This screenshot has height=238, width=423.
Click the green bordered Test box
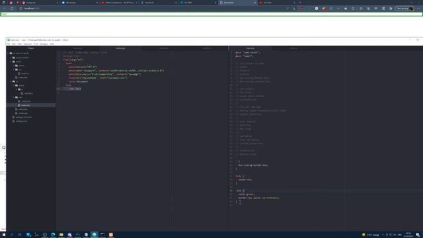pyautogui.click(x=211, y=14)
